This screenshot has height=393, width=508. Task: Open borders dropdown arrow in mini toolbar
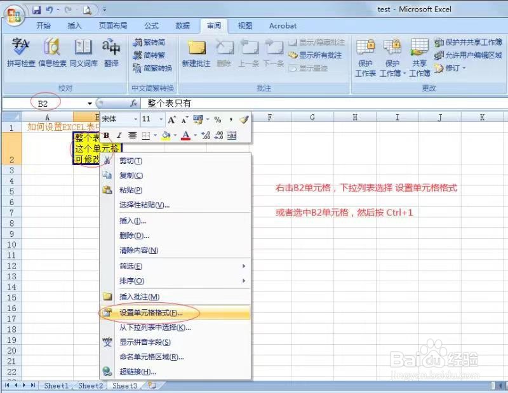click(x=156, y=135)
